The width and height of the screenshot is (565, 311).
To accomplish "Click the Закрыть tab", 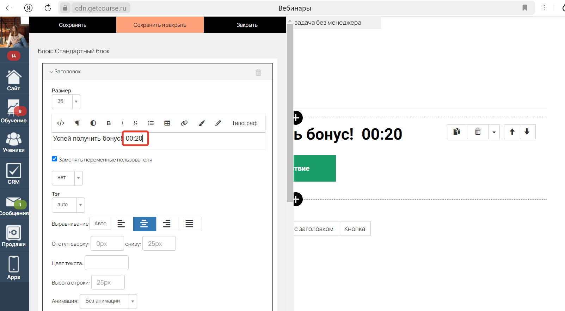I will 247,25.
